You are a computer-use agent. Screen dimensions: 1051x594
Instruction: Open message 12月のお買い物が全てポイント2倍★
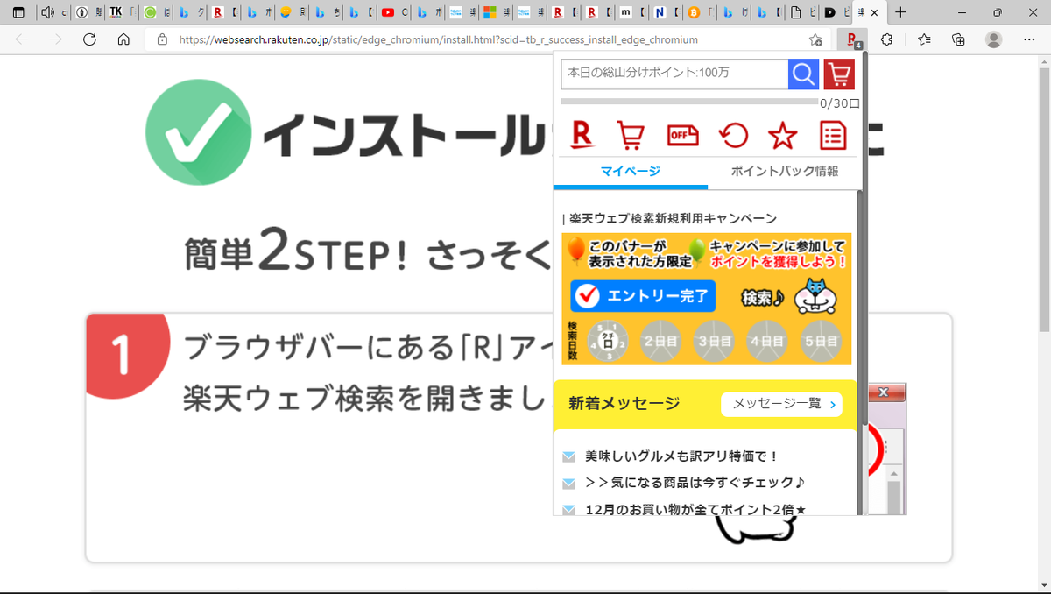coord(695,509)
